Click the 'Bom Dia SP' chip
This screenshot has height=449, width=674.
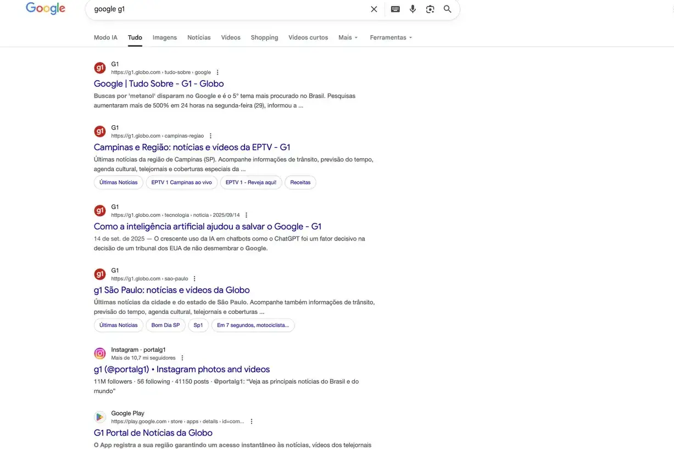165,325
